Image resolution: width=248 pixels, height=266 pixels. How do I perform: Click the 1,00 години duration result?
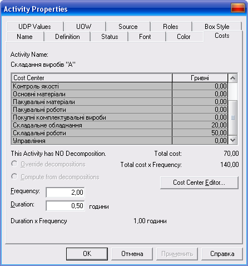click(x=150, y=221)
